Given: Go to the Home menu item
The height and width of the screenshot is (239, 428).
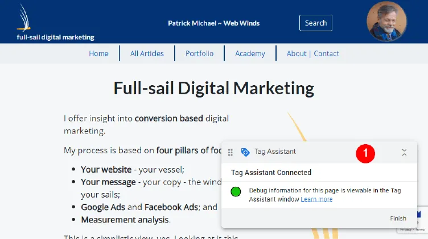Looking at the screenshot, I should (x=98, y=53).
